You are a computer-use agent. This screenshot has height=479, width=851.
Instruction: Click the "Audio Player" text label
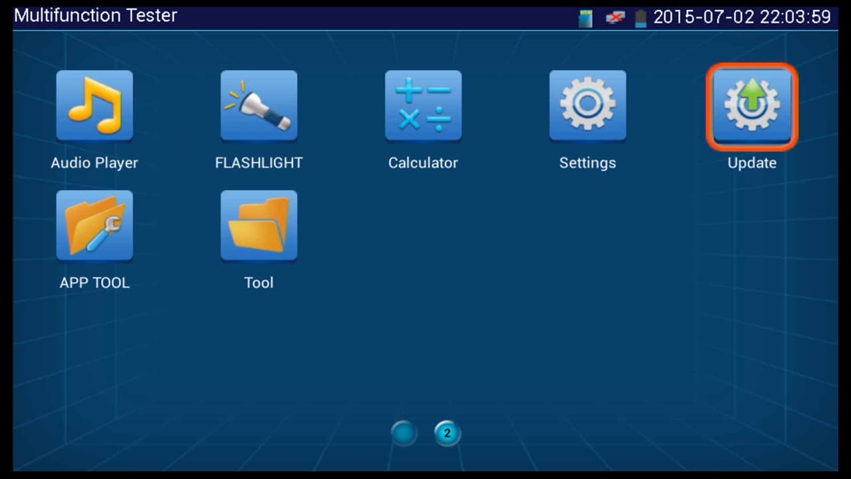point(94,163)
